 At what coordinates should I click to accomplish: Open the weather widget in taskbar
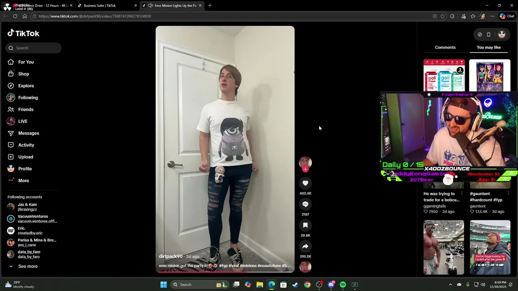pos(19,285)
